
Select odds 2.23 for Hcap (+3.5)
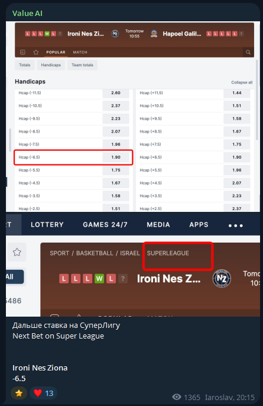click(x=237, y=196)
